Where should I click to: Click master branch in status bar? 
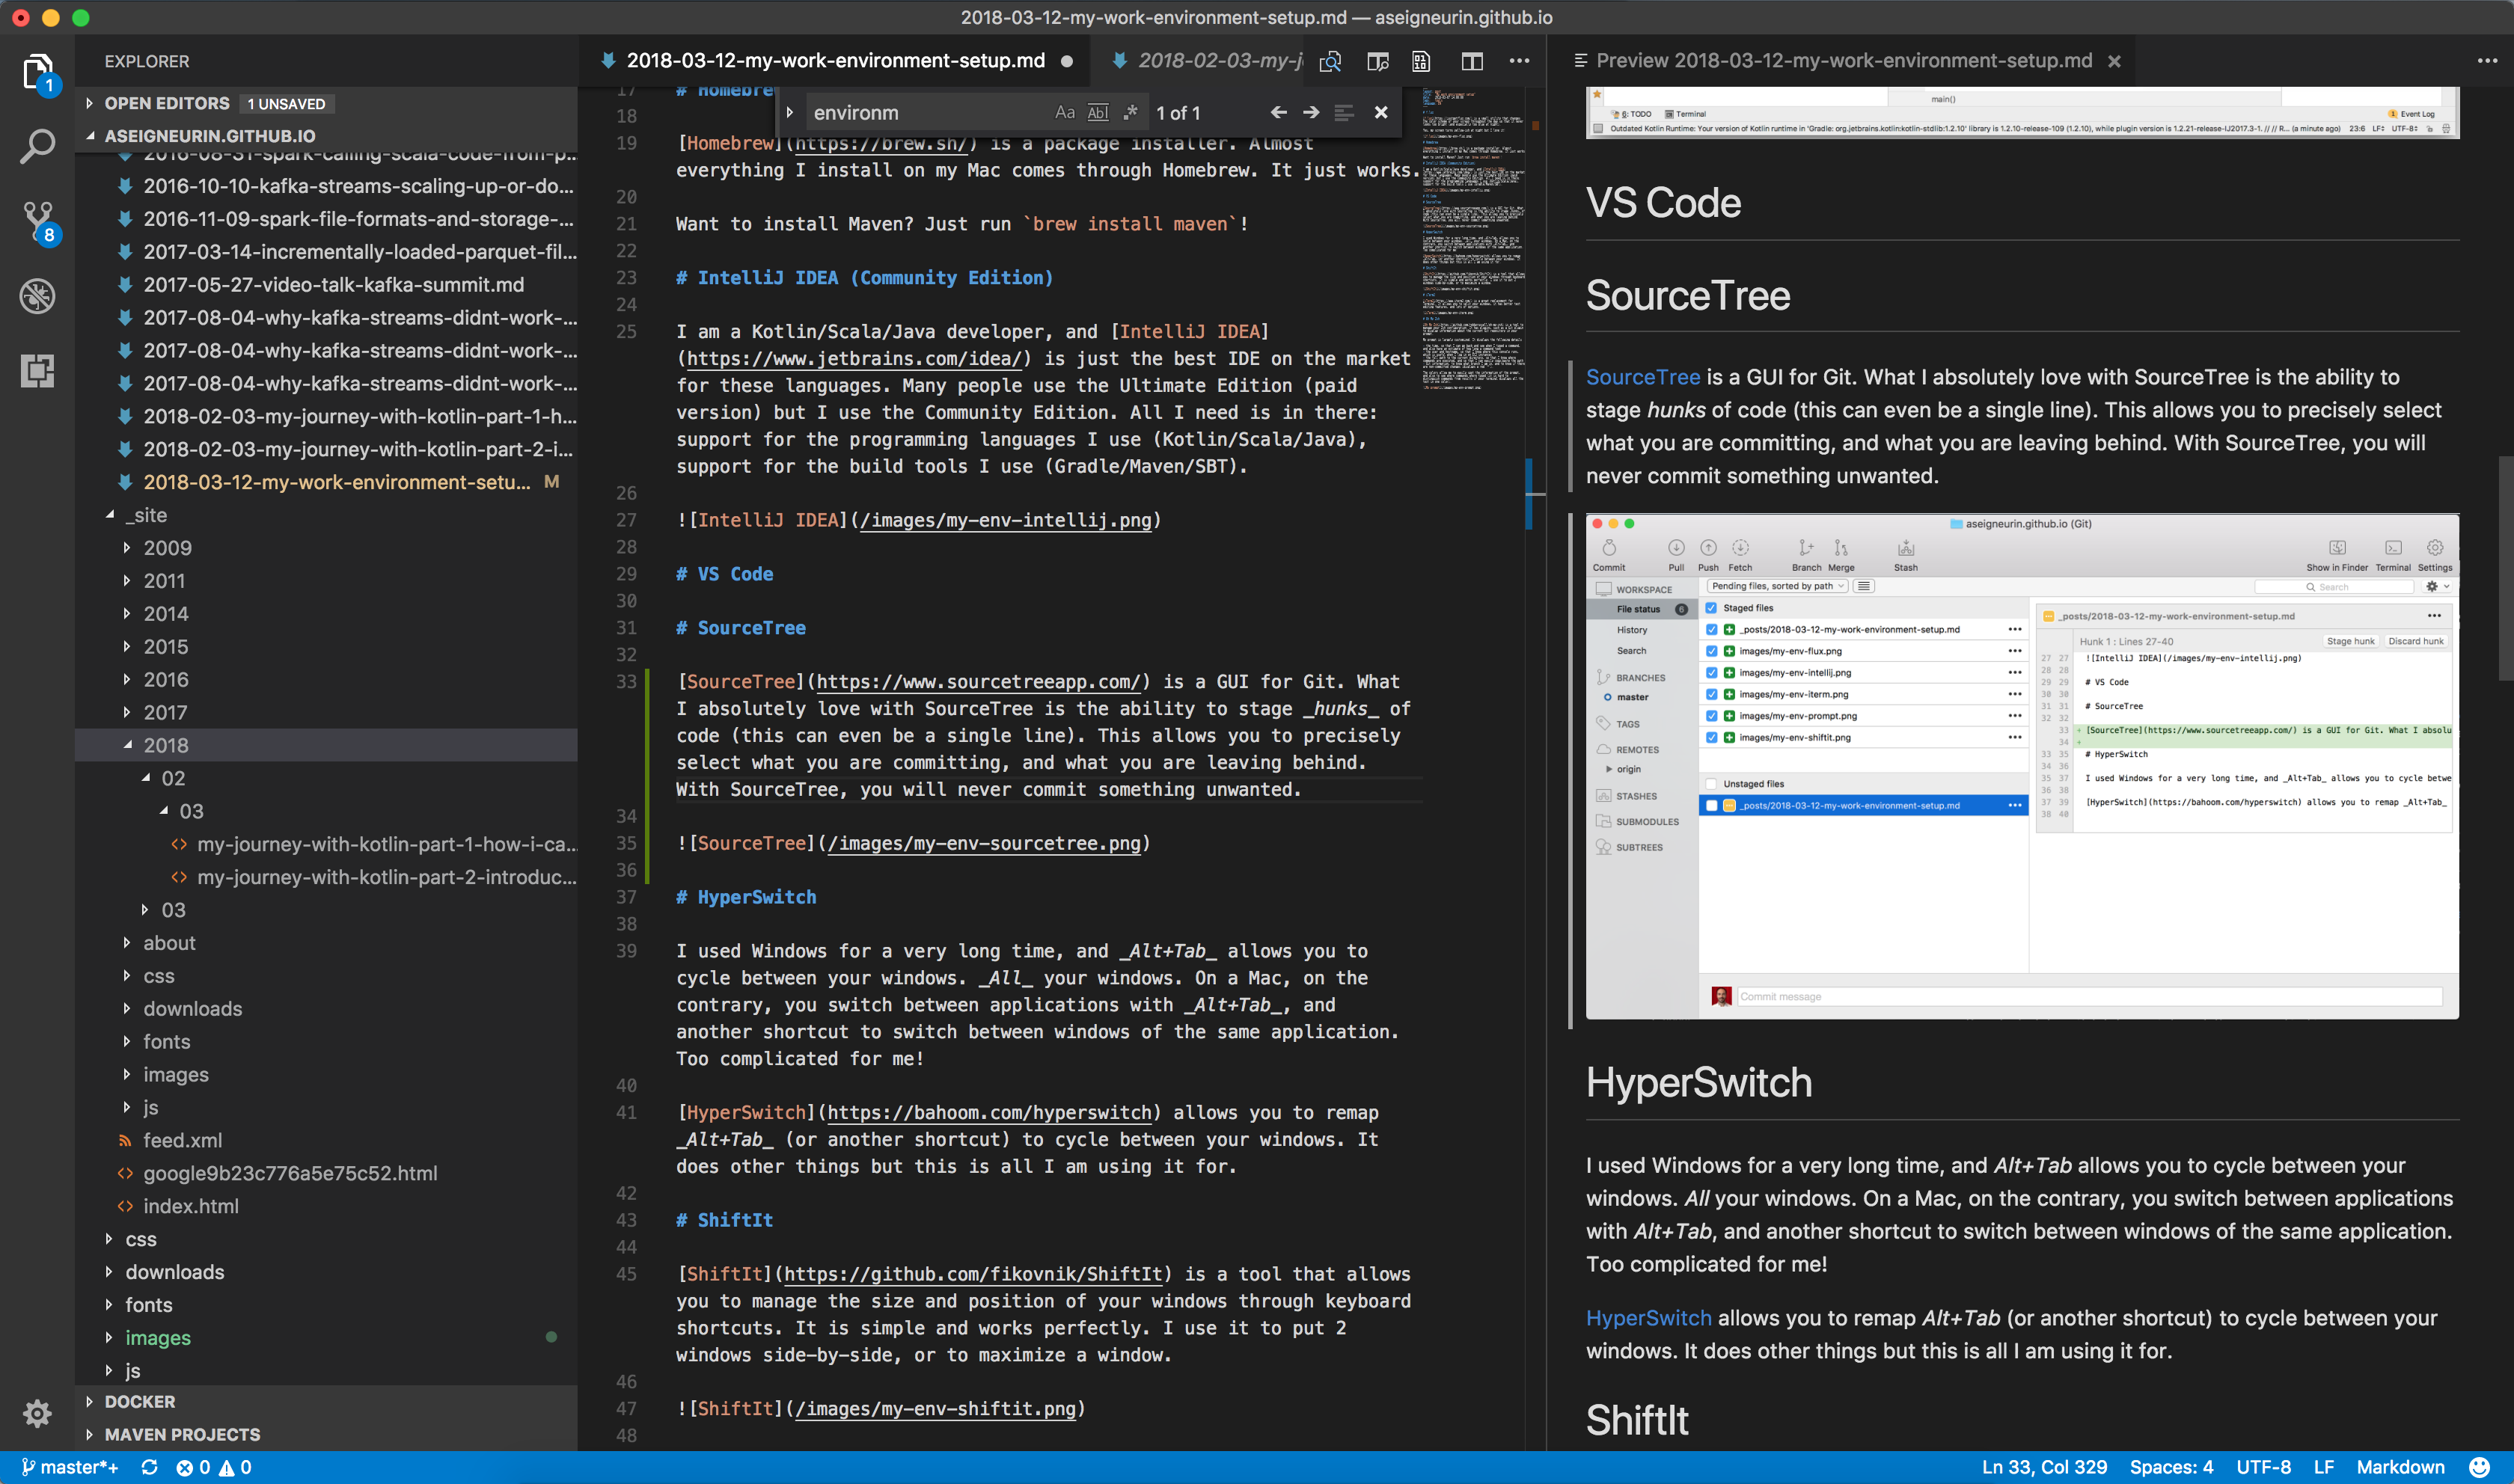69,1467
